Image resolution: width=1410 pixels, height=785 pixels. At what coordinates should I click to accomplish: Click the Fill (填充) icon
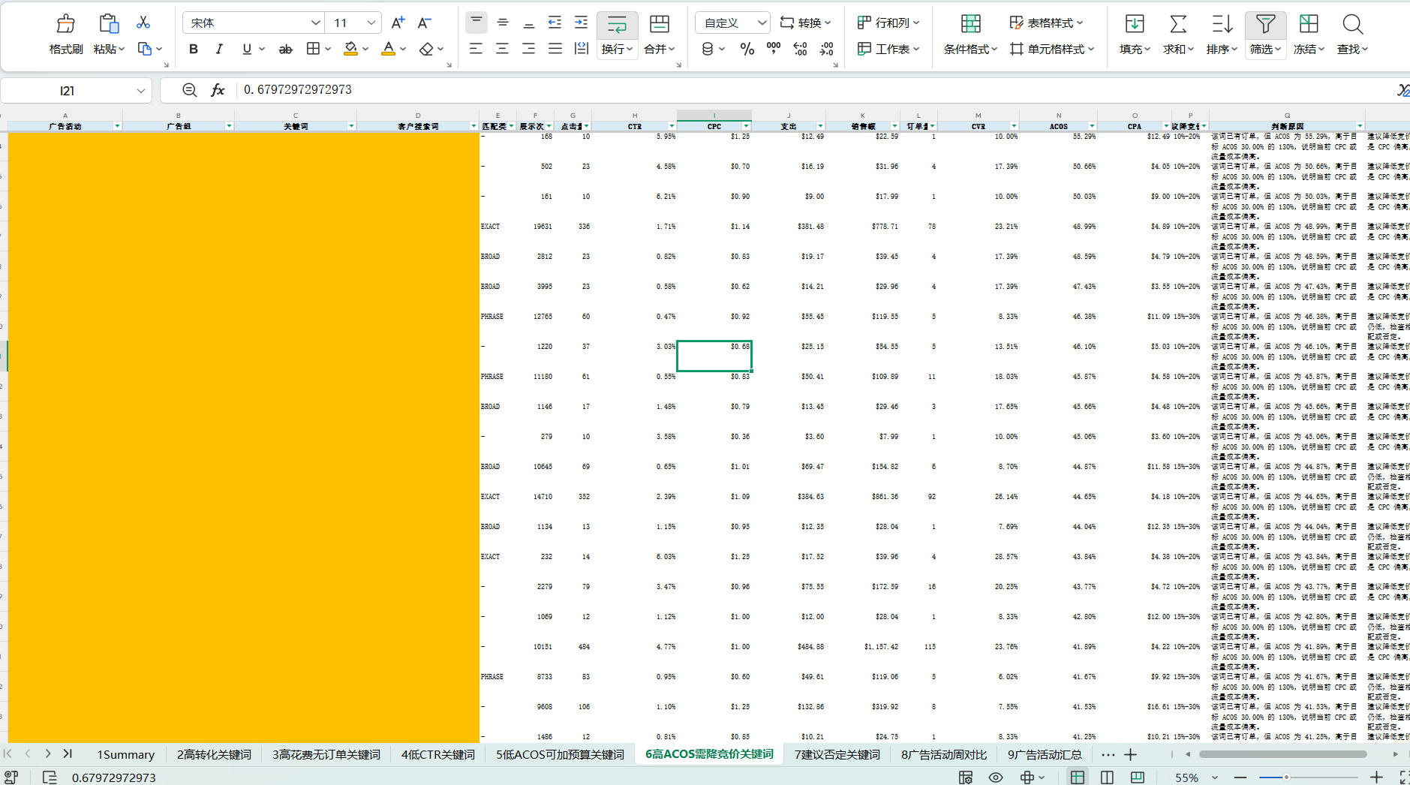point(1135,23)
